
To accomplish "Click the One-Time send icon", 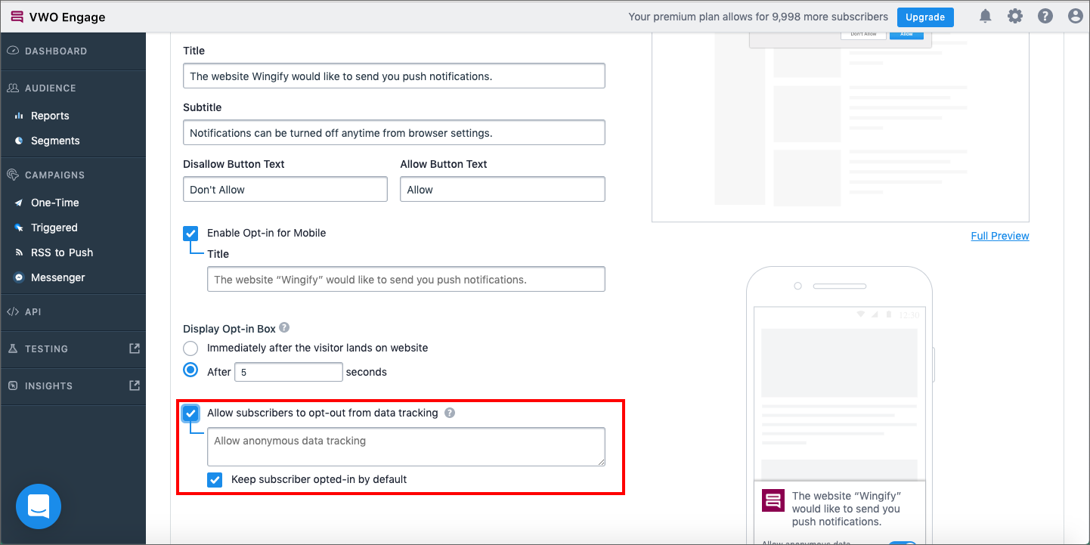I will (19, 203).
